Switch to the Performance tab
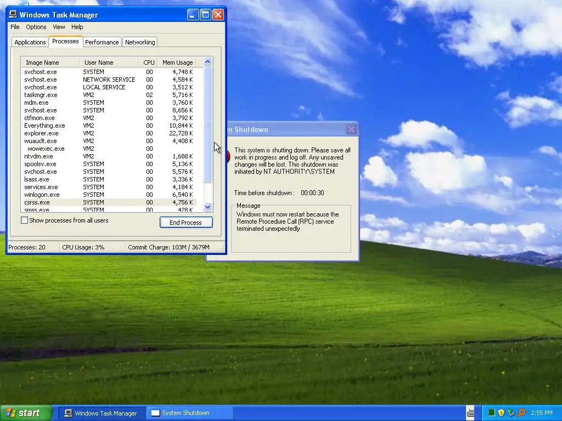The image size is (562, 421). tap(102, 42)
